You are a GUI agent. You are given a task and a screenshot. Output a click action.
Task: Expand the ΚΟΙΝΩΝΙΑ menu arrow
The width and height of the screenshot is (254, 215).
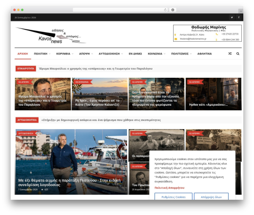point(165,54)
